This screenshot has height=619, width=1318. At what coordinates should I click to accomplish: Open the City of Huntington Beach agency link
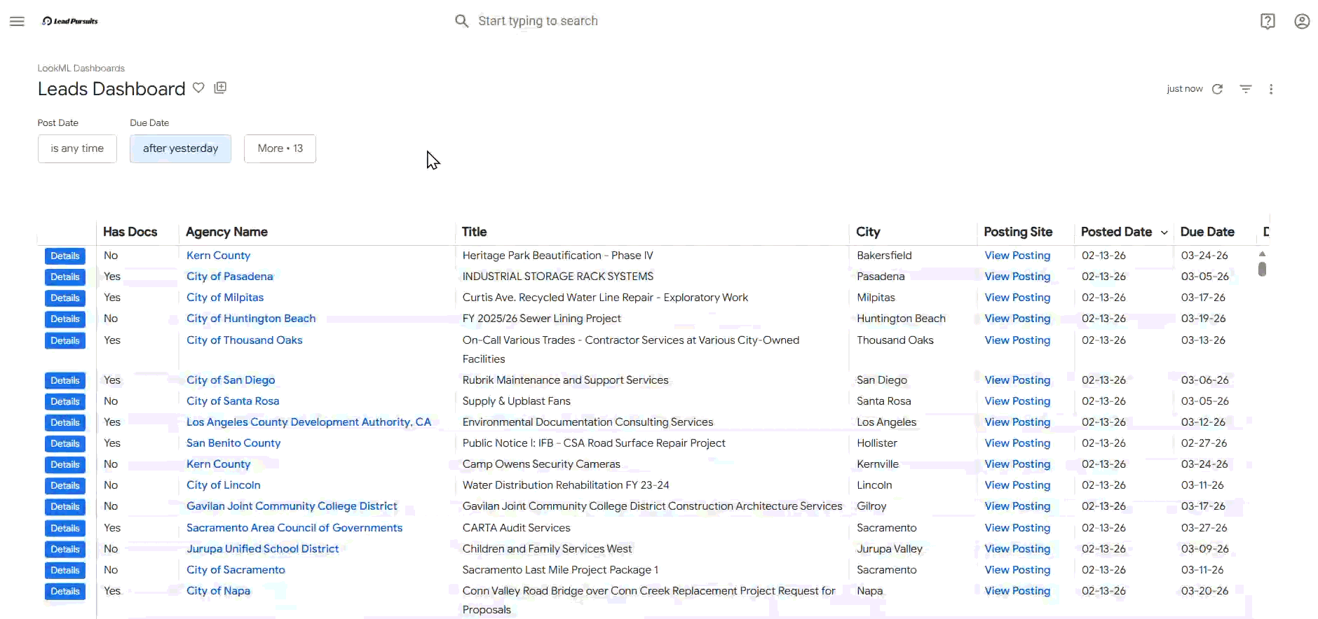click(251, 319)
